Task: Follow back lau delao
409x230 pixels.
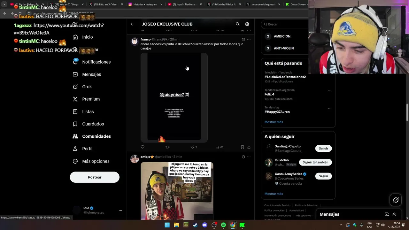Action: tap(315, 162)
